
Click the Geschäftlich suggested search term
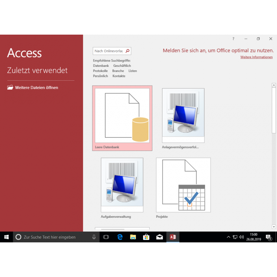pyautogui.click(x=122, y=66)
